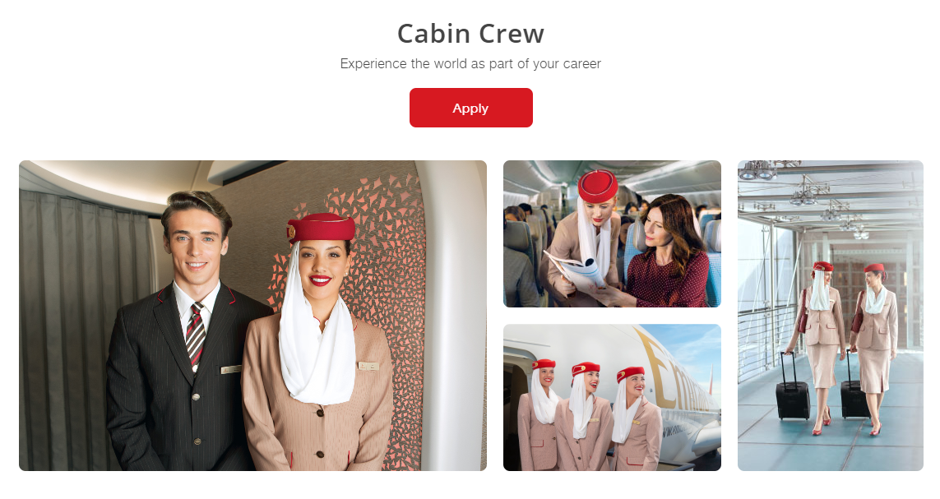940x499 pixels.
Task: Click the male crew member's striped tie
Action: point(196,335)
